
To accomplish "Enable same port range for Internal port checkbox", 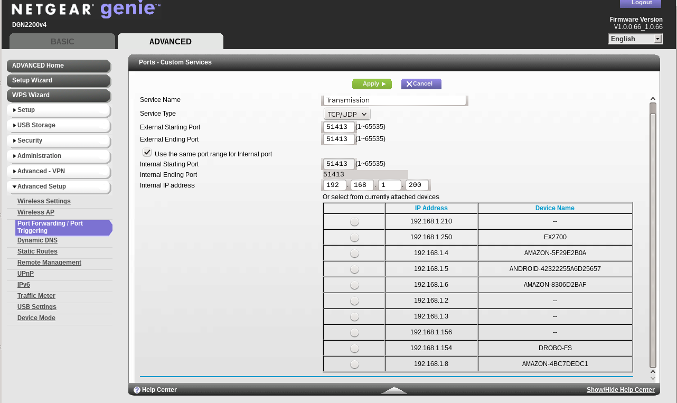I will point(147,152).
